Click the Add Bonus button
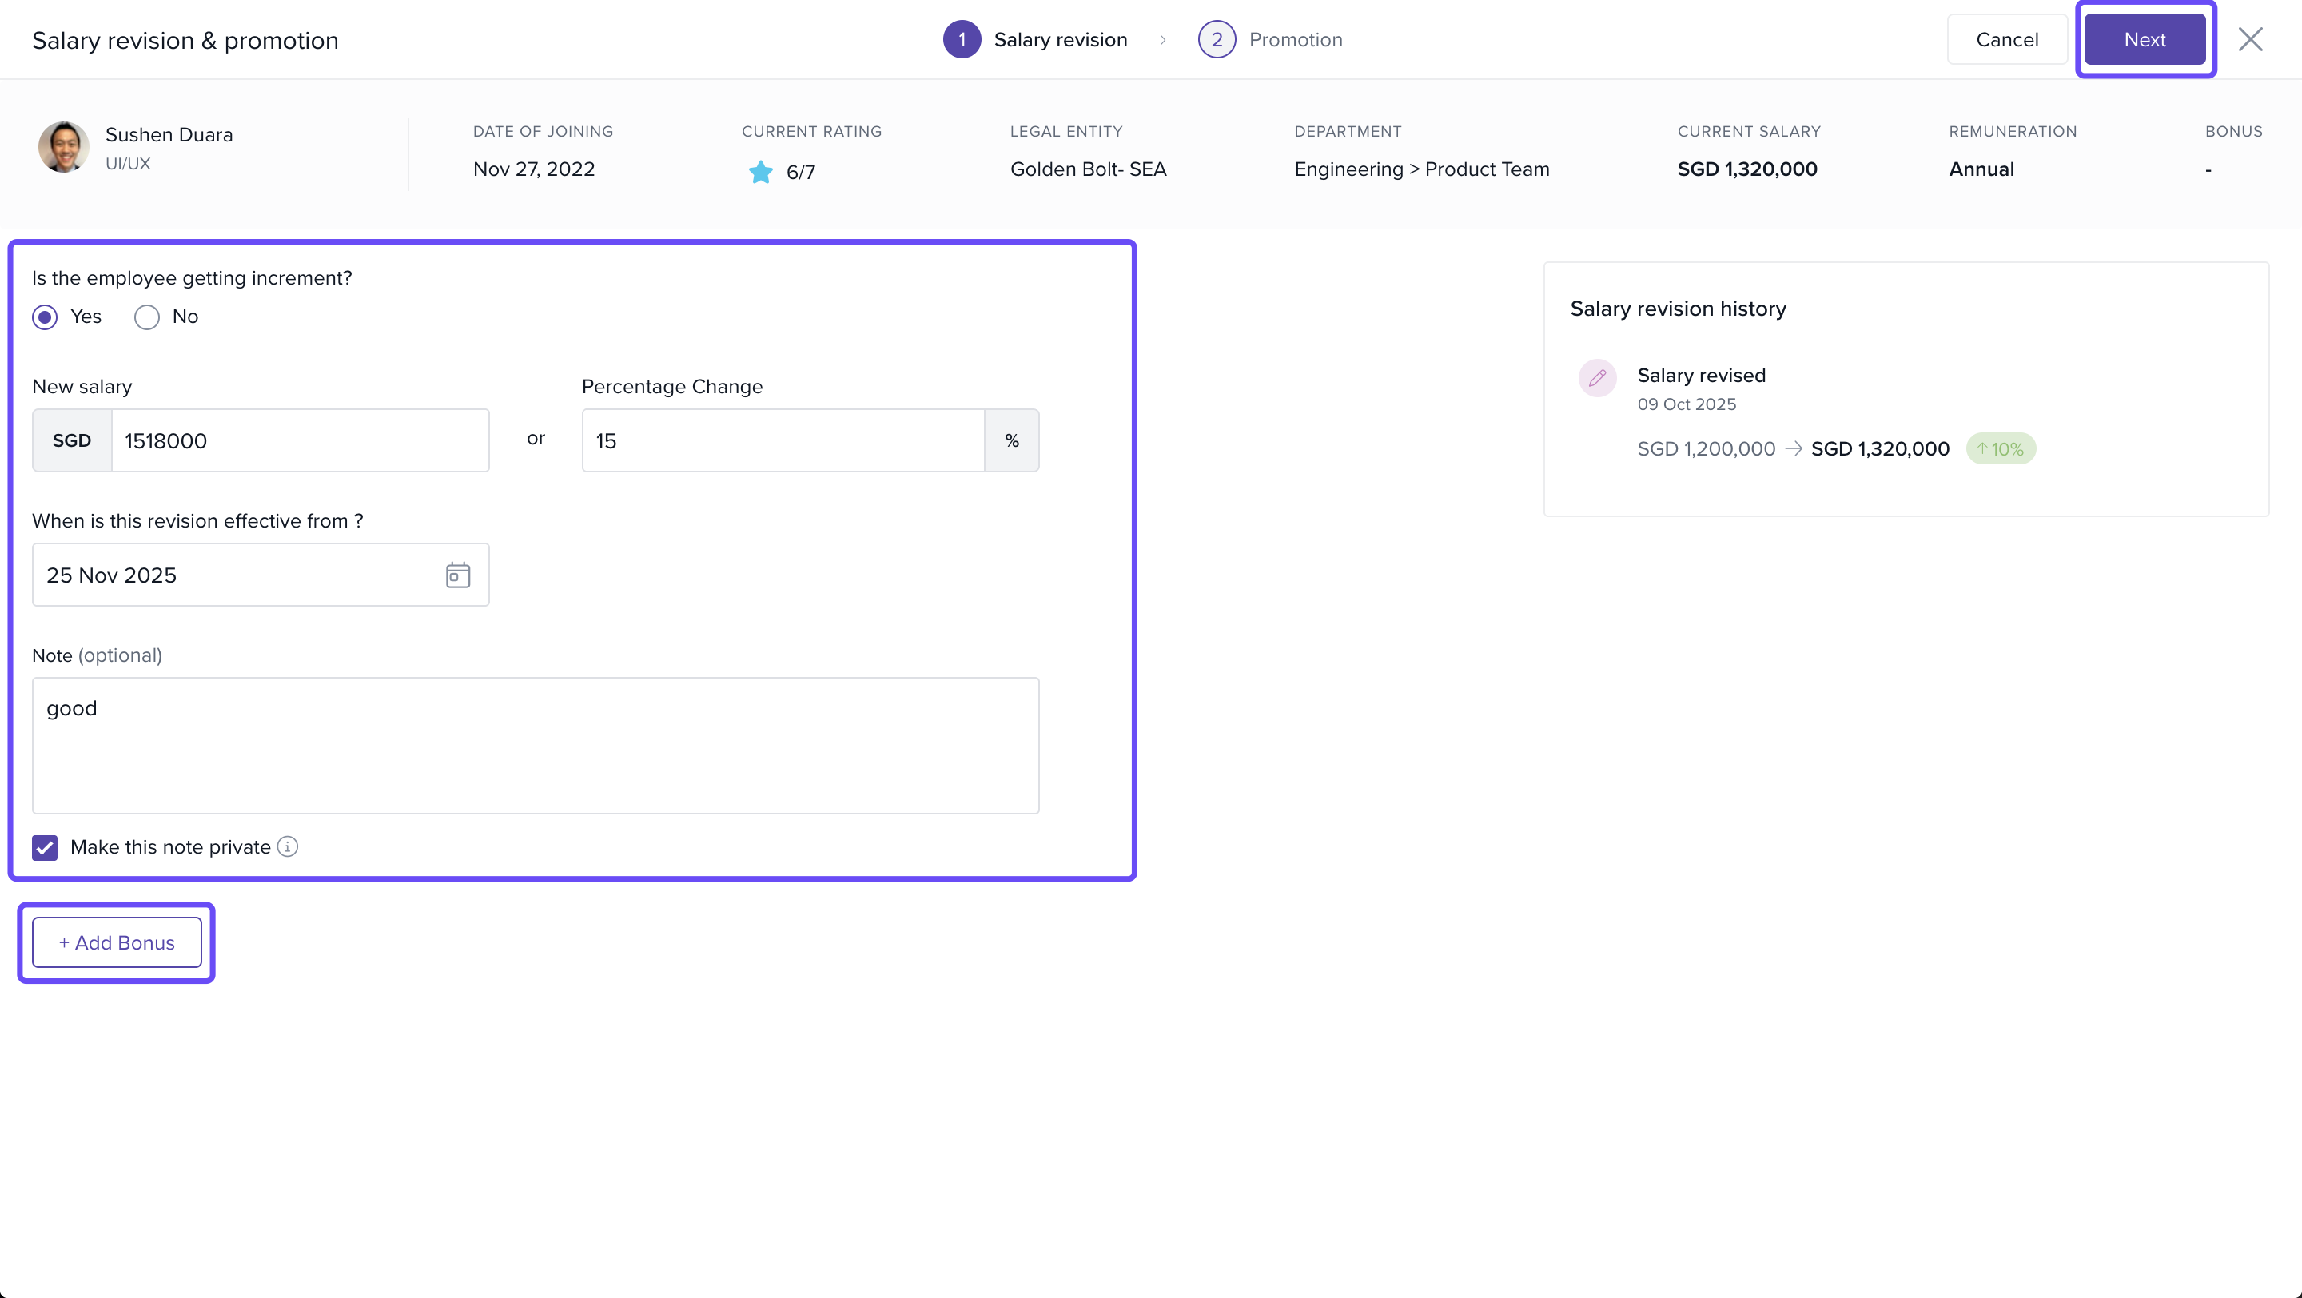This screenshot has width=2302, height=1298. pyautogui.click(x=117, y=942)
